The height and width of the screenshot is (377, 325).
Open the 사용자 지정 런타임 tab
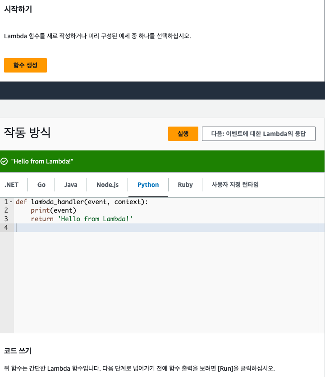(235, 185)
